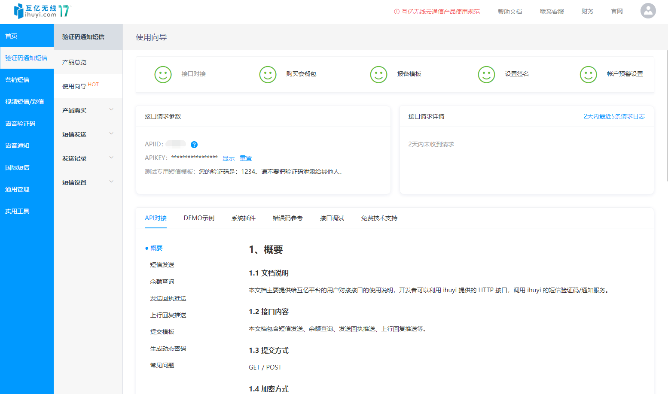The image size is (668, 394).
Task: Click the blue question mark next to APIID
Action: click(x=194, y=145)
